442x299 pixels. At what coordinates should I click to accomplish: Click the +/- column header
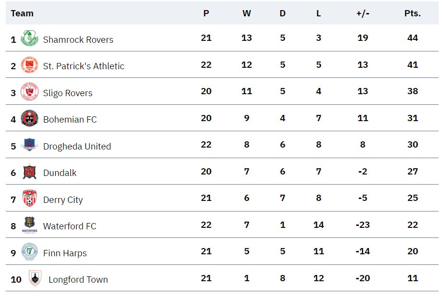363,13
